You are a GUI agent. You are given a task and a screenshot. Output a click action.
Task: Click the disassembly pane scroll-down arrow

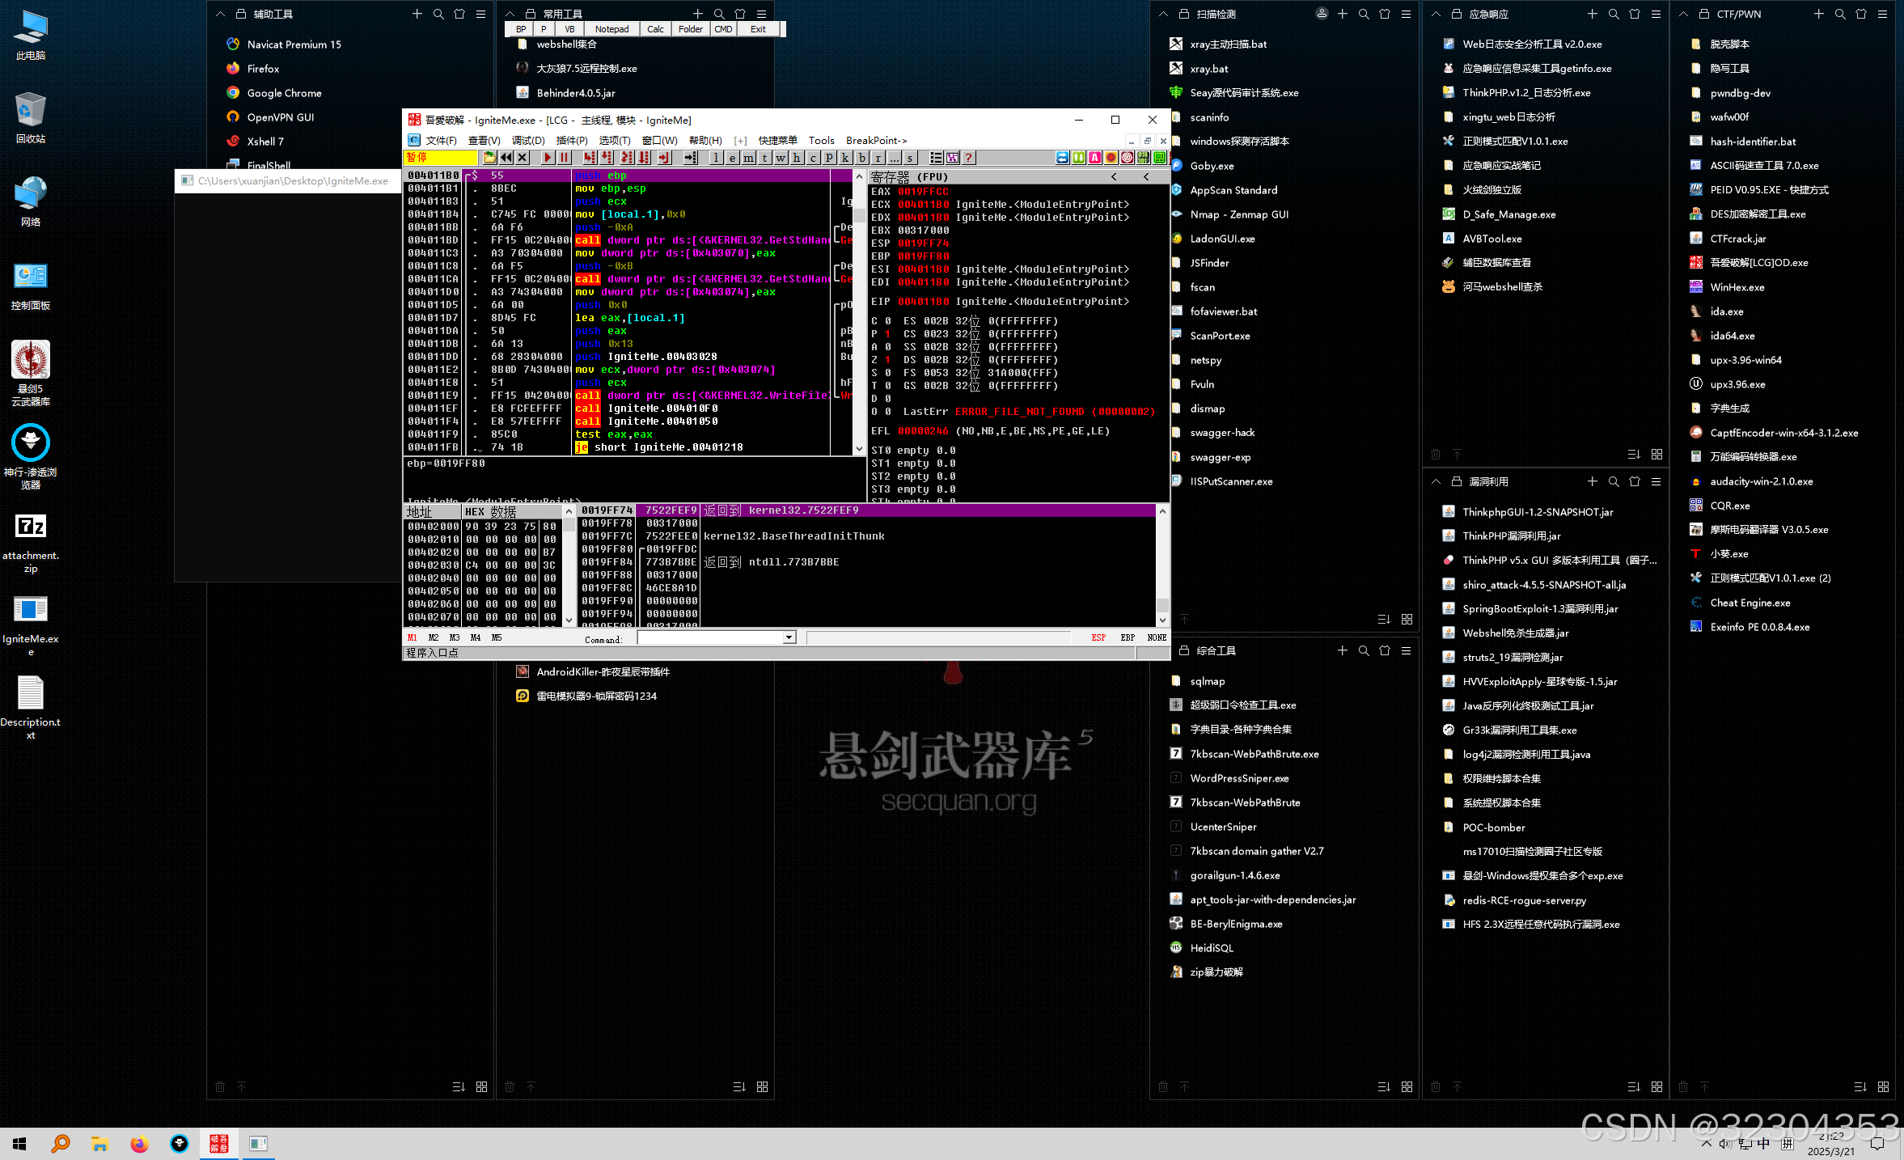click(x=859, y=448)
